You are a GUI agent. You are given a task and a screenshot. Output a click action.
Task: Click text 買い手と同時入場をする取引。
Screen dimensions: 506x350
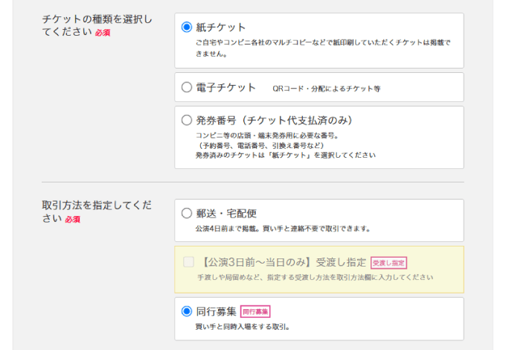tap(243, 327)
